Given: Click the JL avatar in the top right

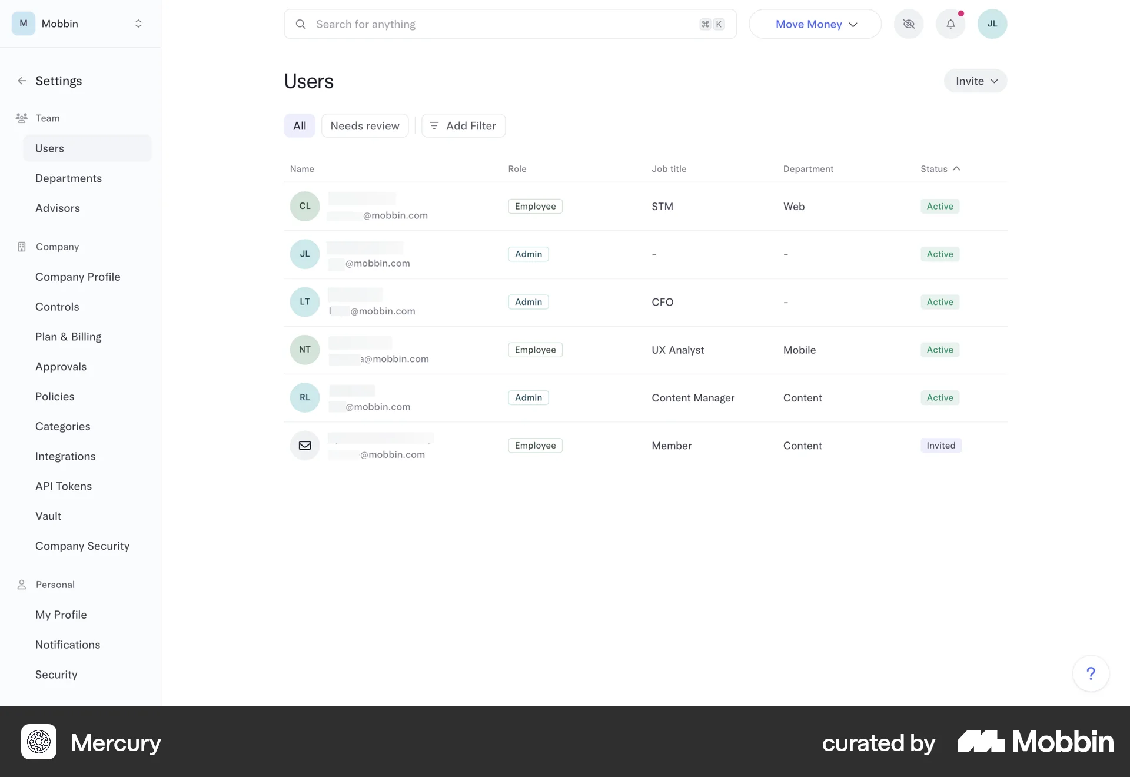Looking at the screenshot, I should click(x=992, y=24).
